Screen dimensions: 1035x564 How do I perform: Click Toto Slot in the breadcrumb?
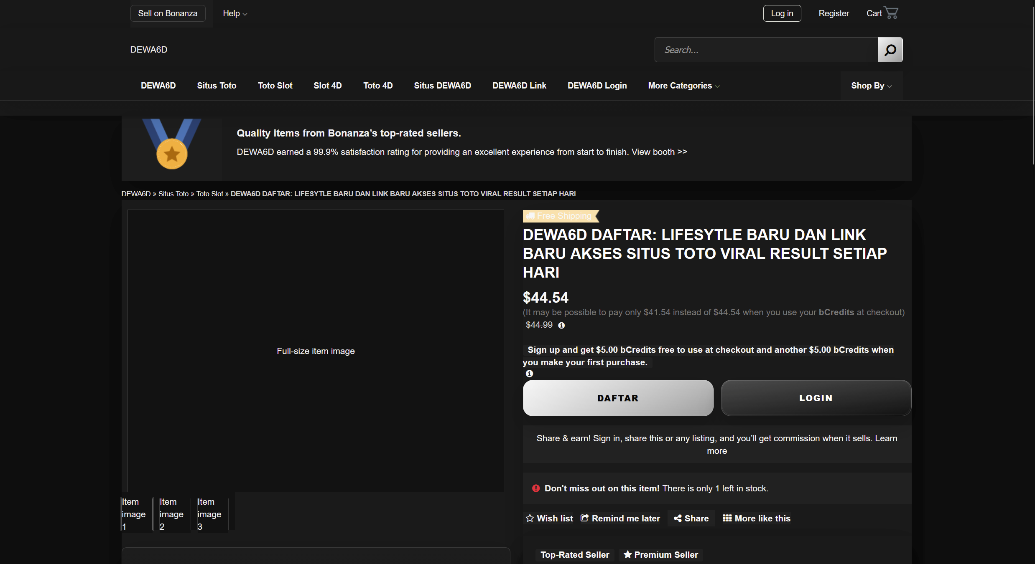coord(210,194)
